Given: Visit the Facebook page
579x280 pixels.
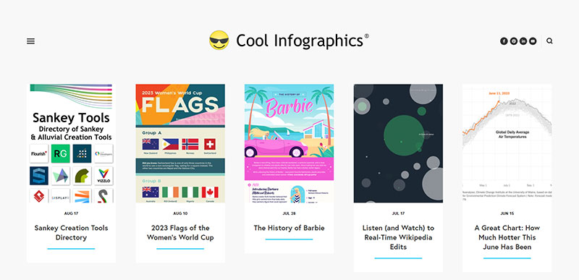Looking at the screenshot, I should pos(504,41).
